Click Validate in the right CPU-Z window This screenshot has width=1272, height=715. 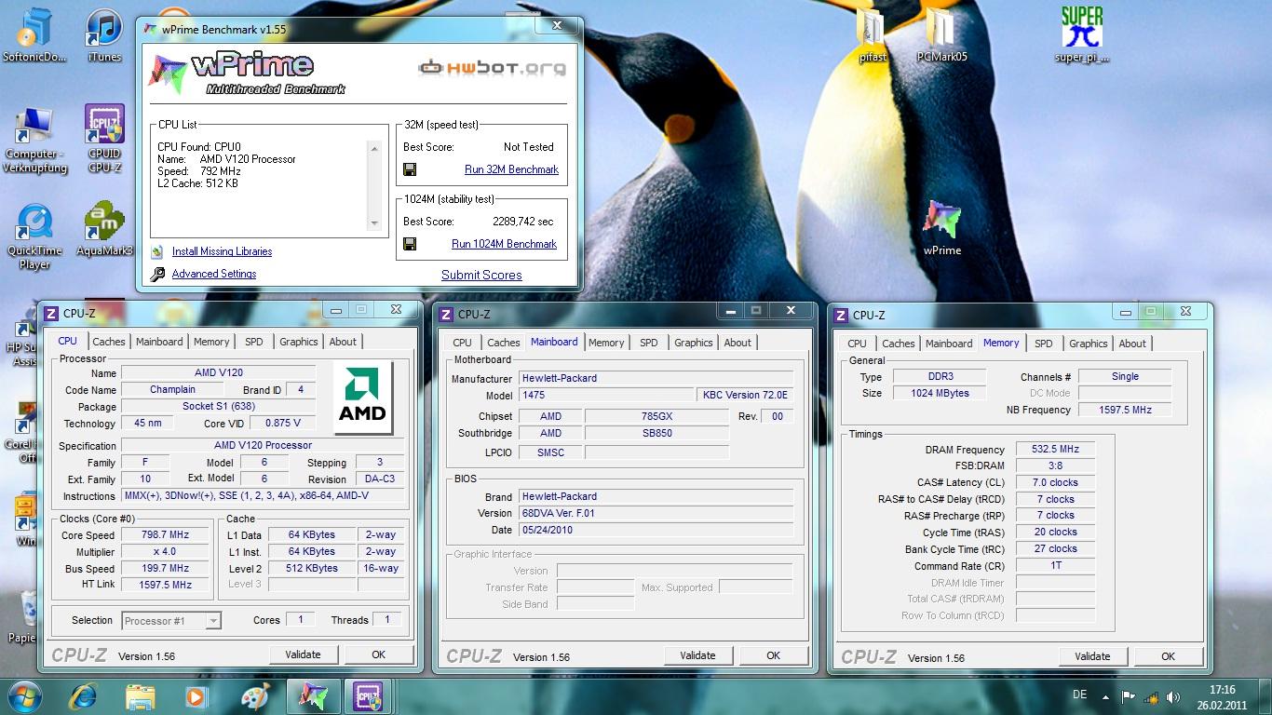[1092, 656]
